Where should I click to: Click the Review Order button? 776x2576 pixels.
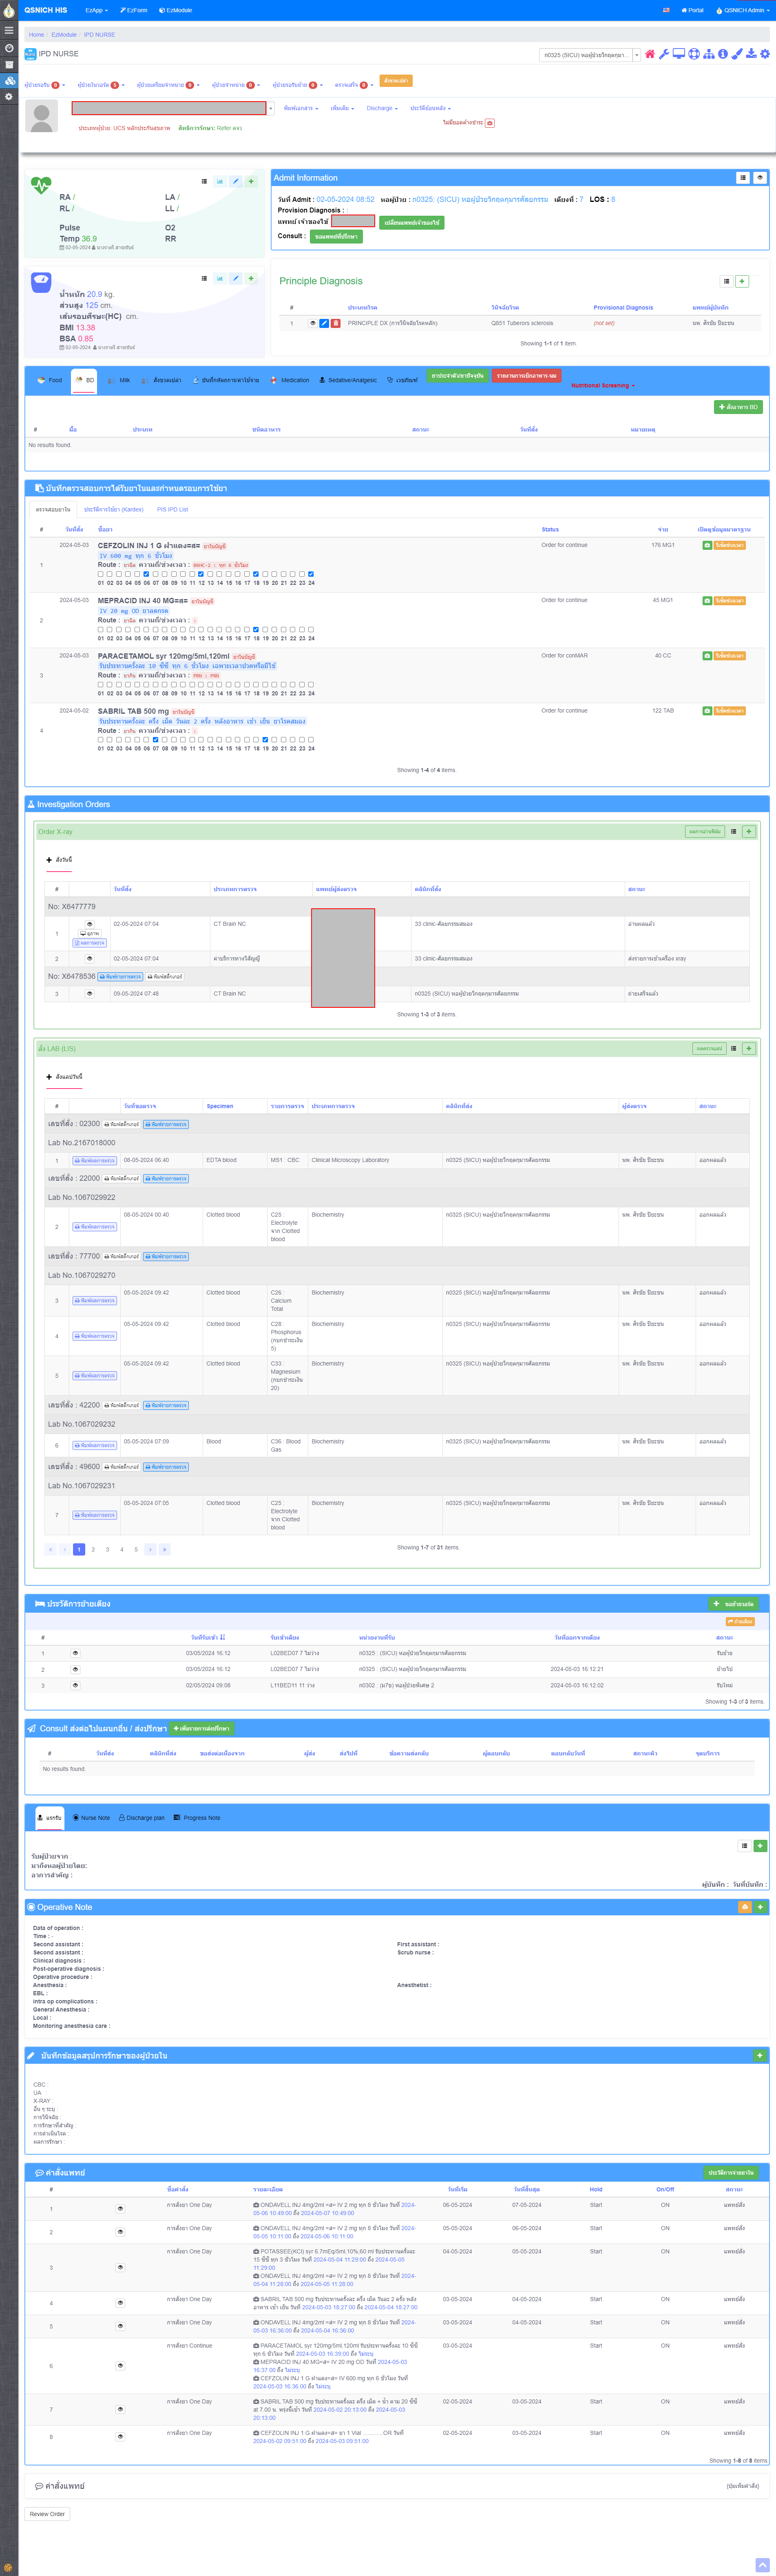pyautogui.click(x=47, y=2513)
